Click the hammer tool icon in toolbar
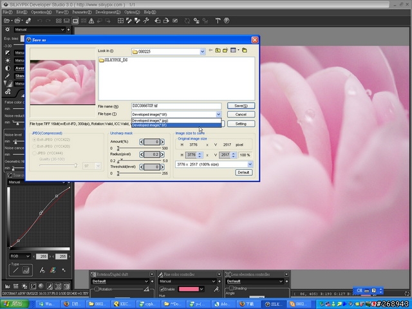 click(x=218, y=21)
